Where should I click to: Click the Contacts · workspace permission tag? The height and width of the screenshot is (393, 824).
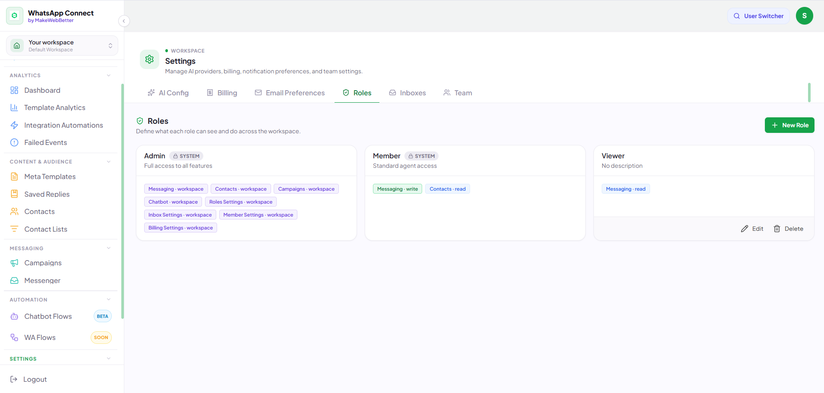pyautogui.click(x=241, y=189)
